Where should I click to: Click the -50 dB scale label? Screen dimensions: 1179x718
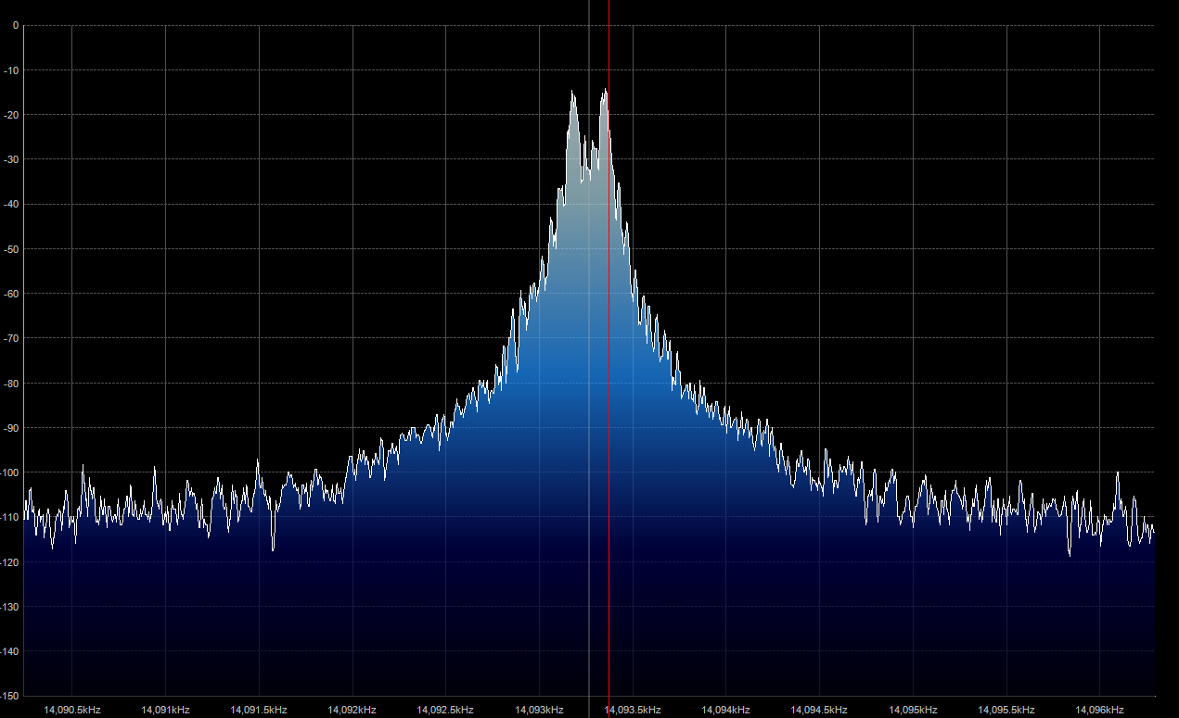click(12, 249)
